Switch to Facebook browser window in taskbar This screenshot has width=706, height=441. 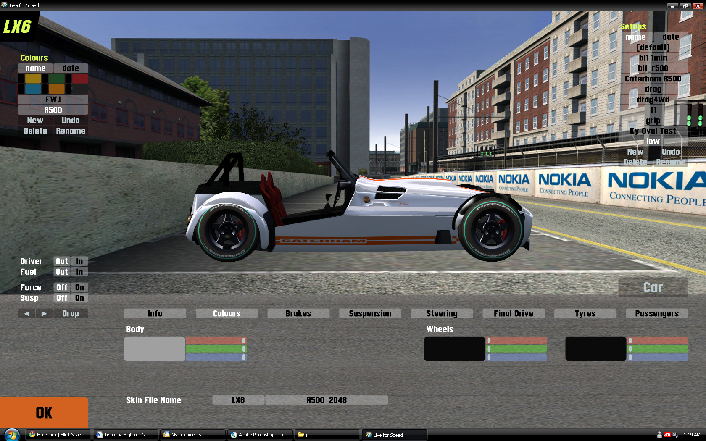coord(58,435)
